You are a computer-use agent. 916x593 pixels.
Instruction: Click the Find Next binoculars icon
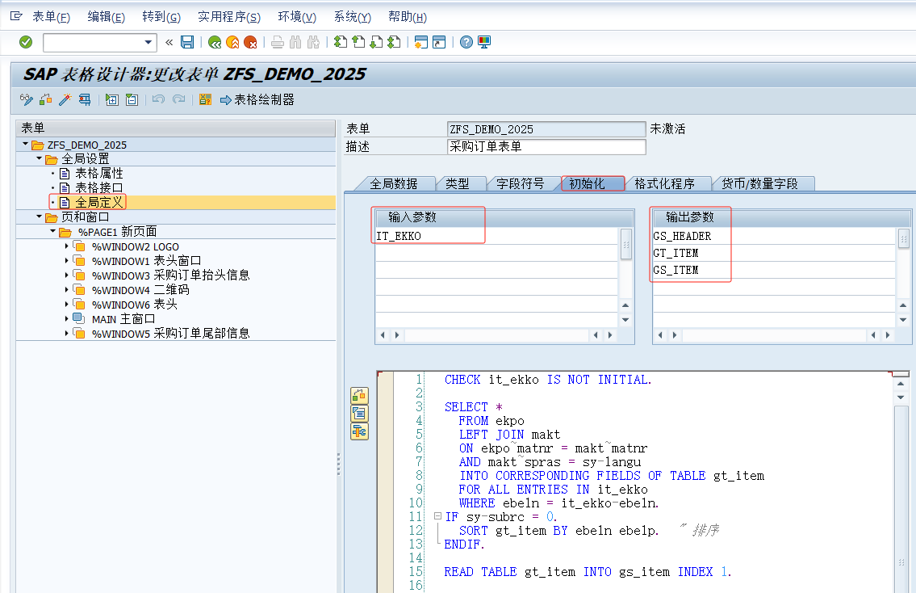(x=314, y=42)
